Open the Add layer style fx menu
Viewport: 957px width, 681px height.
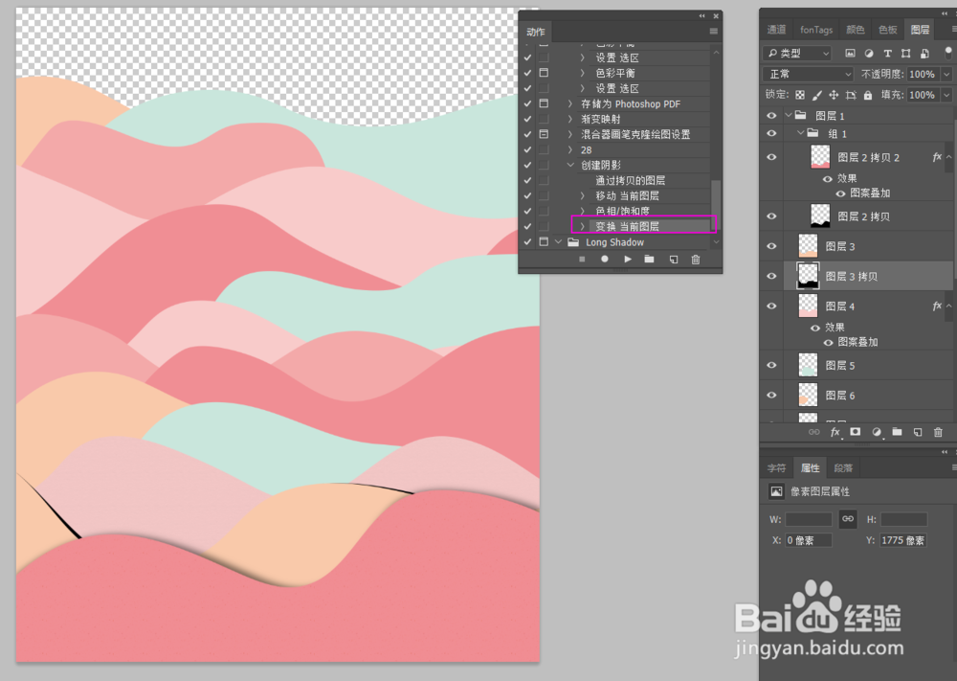(834, 432)
